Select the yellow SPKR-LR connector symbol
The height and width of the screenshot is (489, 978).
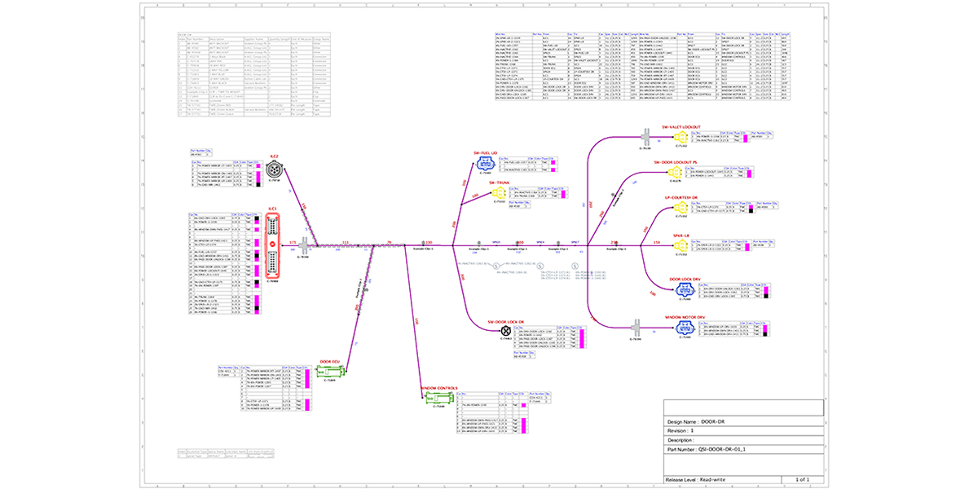(x=681, y=245)
